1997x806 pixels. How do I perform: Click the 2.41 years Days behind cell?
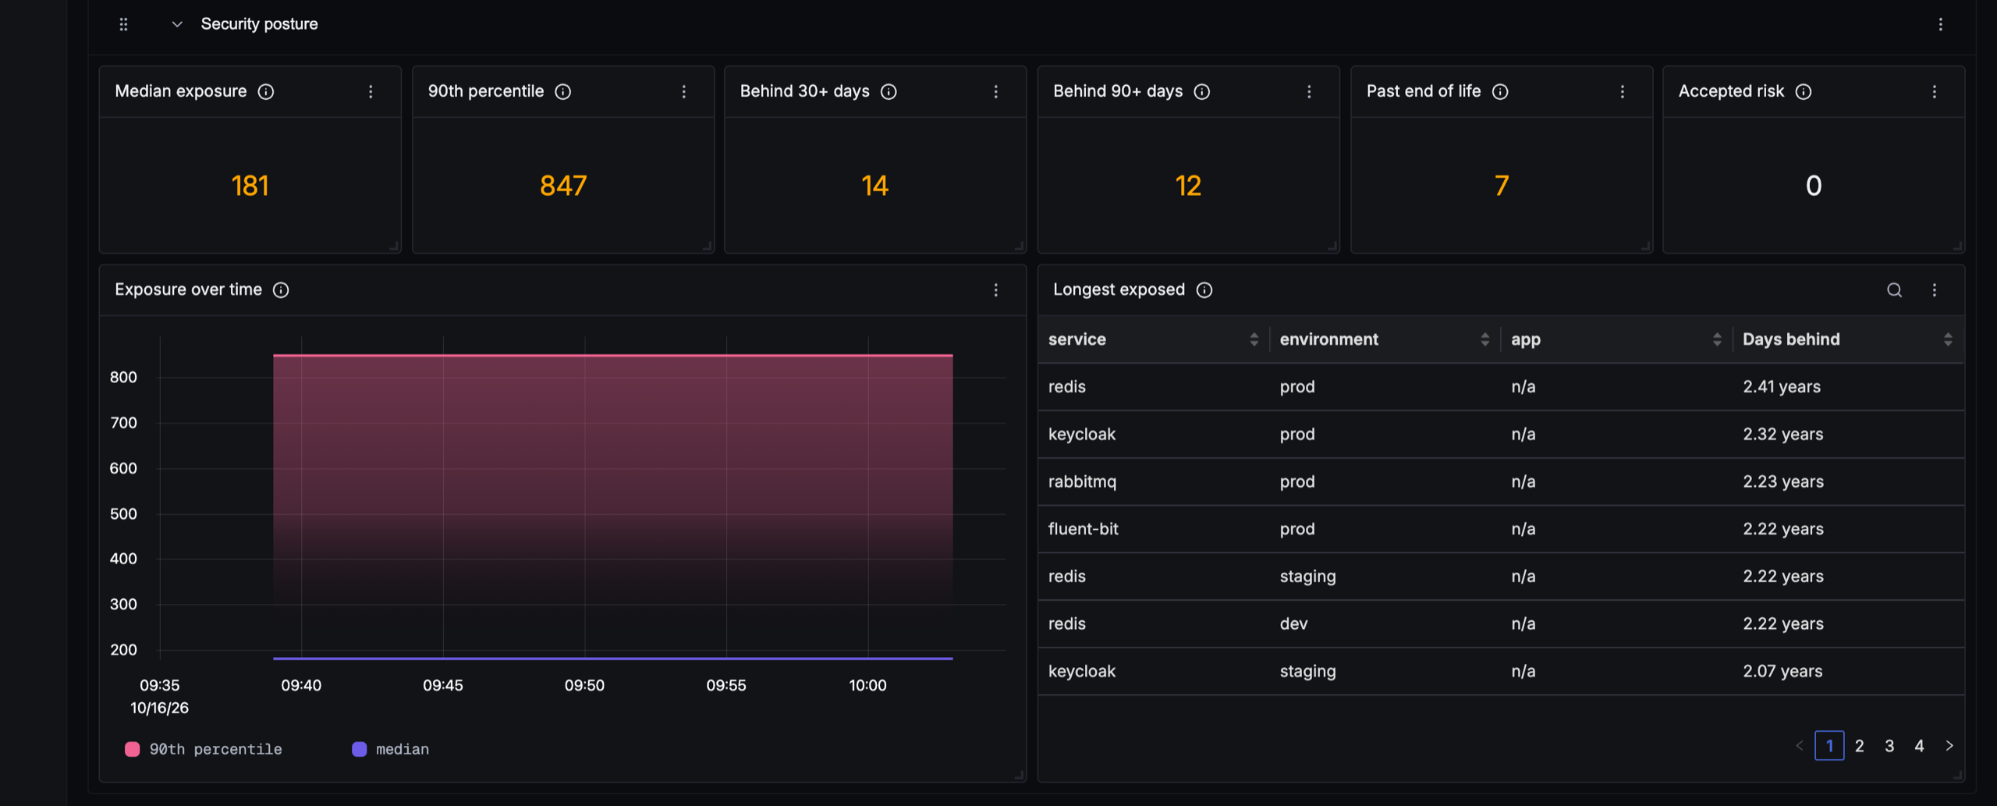(1782, 387)
